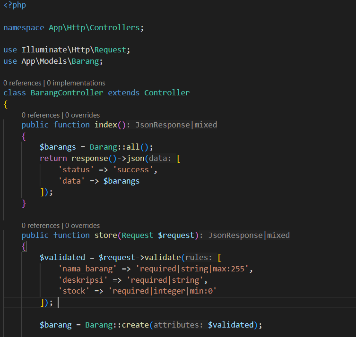Click the 'success' string value
The image size is (356, 337).
pos(135,169)
